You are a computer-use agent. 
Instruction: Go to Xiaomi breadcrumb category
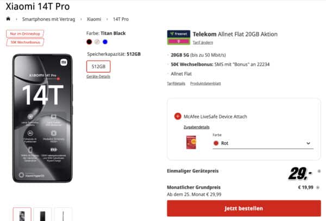[x=94, y=18]
